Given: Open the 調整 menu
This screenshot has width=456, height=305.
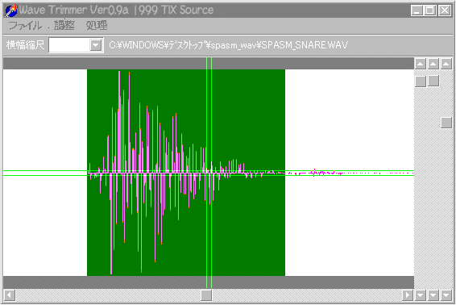Looking at the screenshot, I should click(x=64, y=26).
